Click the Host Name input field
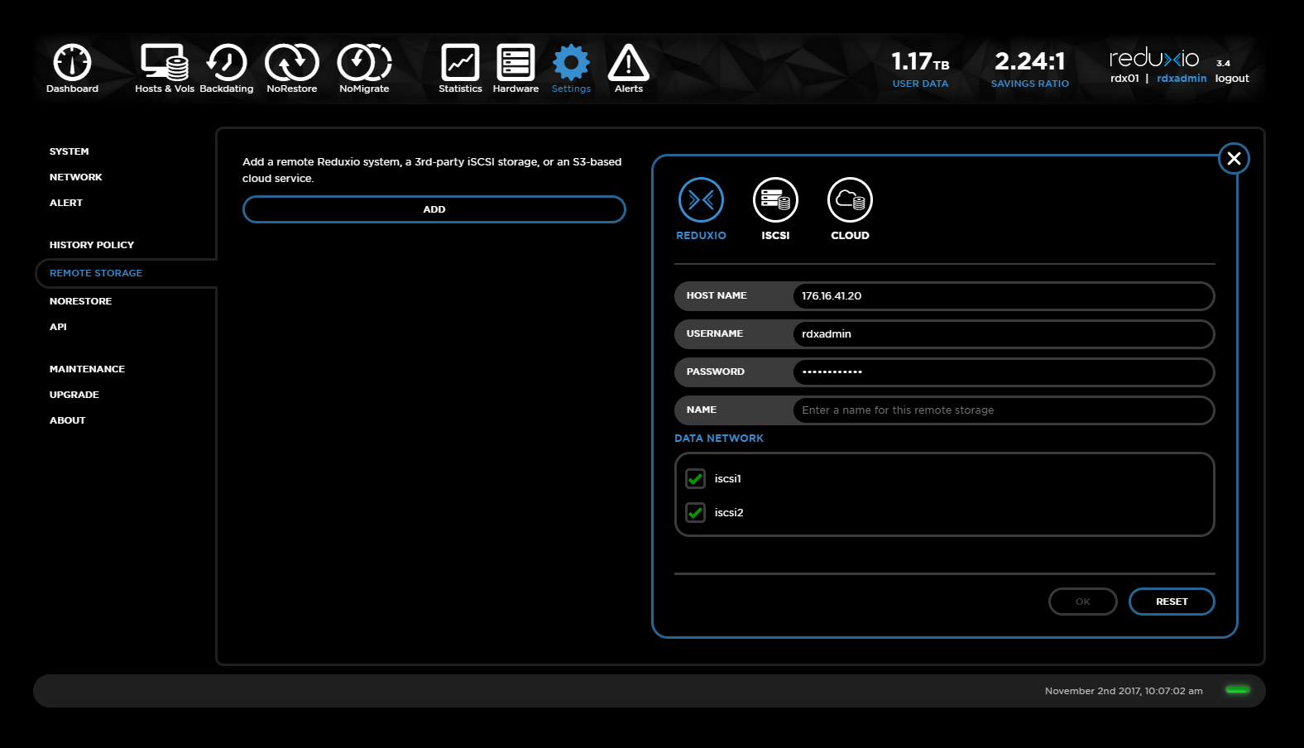This screenshot has height=748, width=1304. (1003, 296)
